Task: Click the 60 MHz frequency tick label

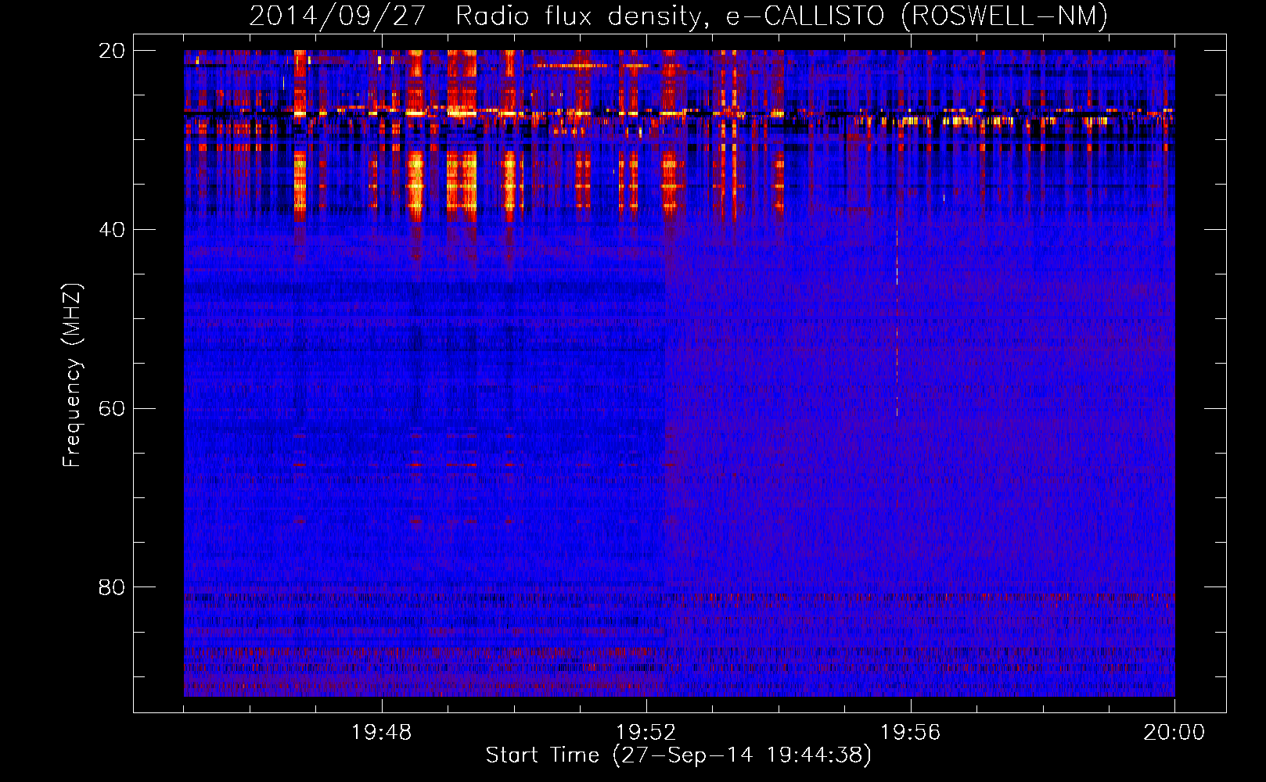Action: 112,408
